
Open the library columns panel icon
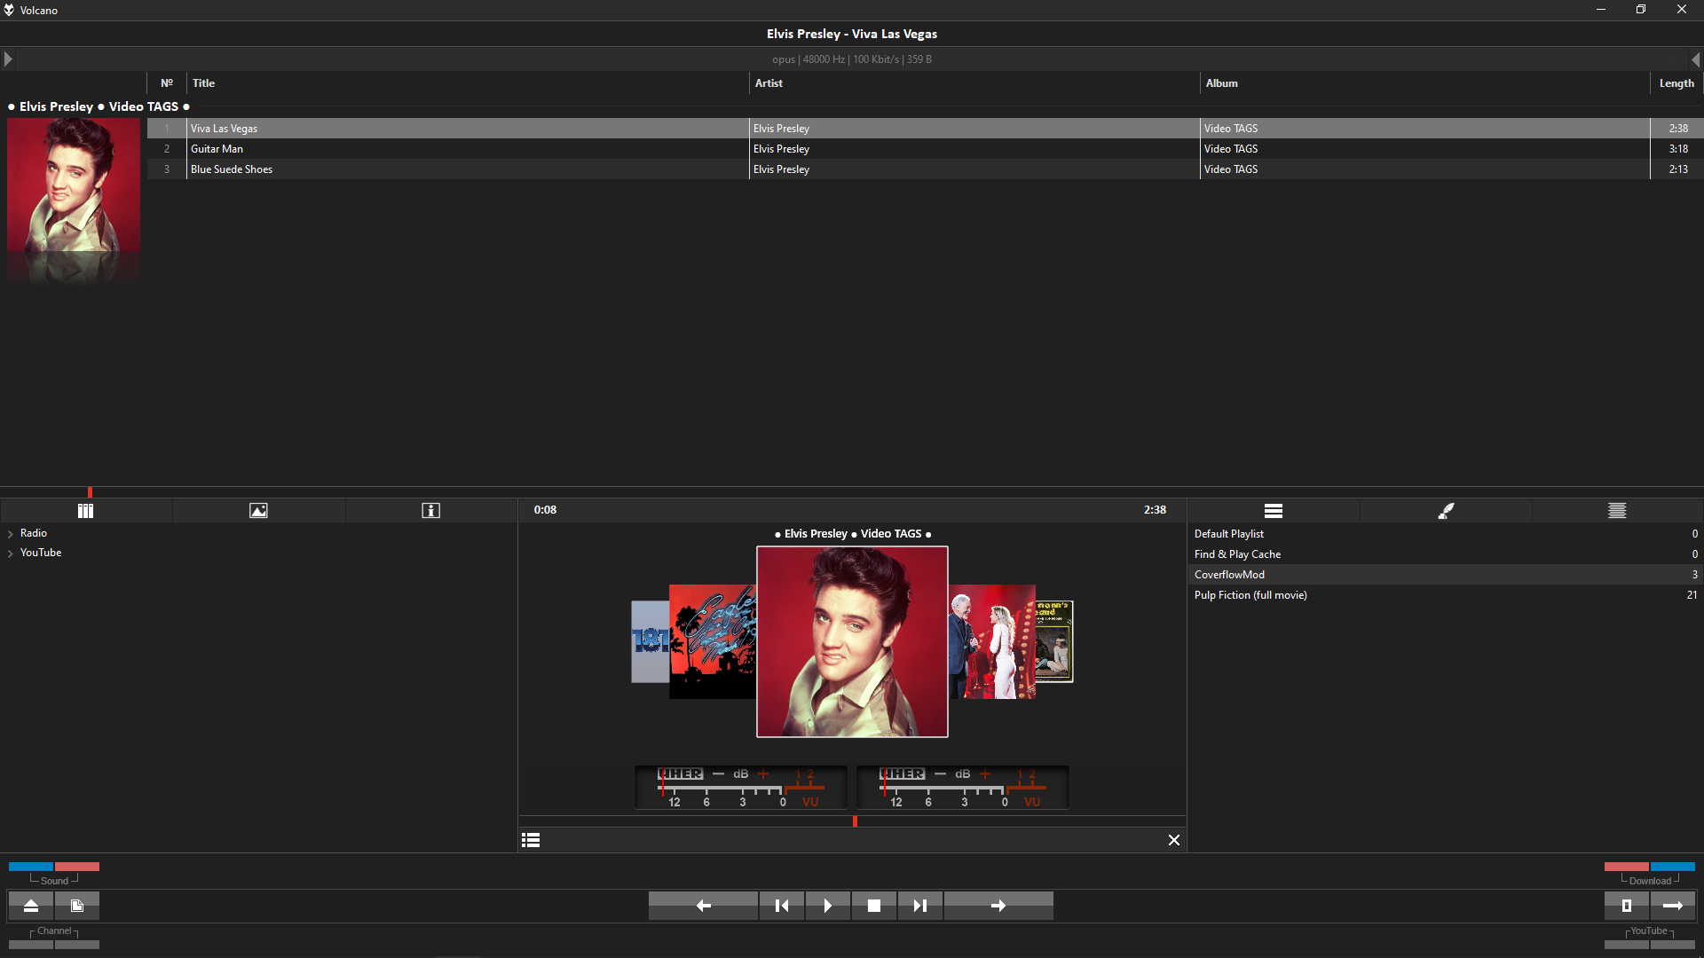point(85,510)
